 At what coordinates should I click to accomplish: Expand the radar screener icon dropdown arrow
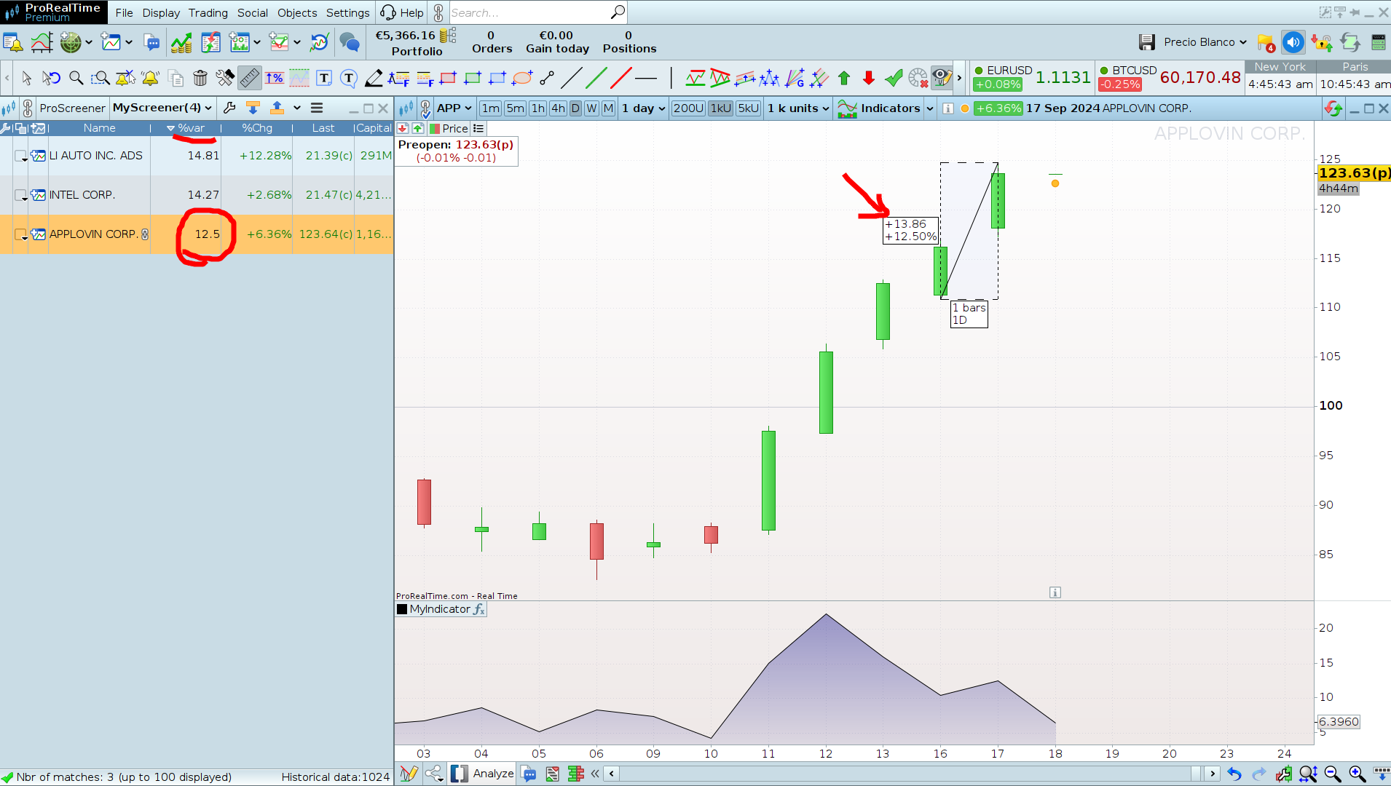pos(89,42)
